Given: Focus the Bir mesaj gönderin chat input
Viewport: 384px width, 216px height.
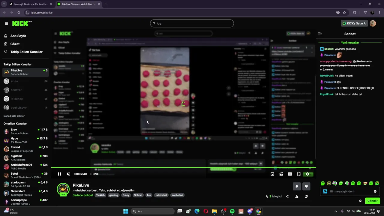Looking at the screenshot, I should [350, 191].
